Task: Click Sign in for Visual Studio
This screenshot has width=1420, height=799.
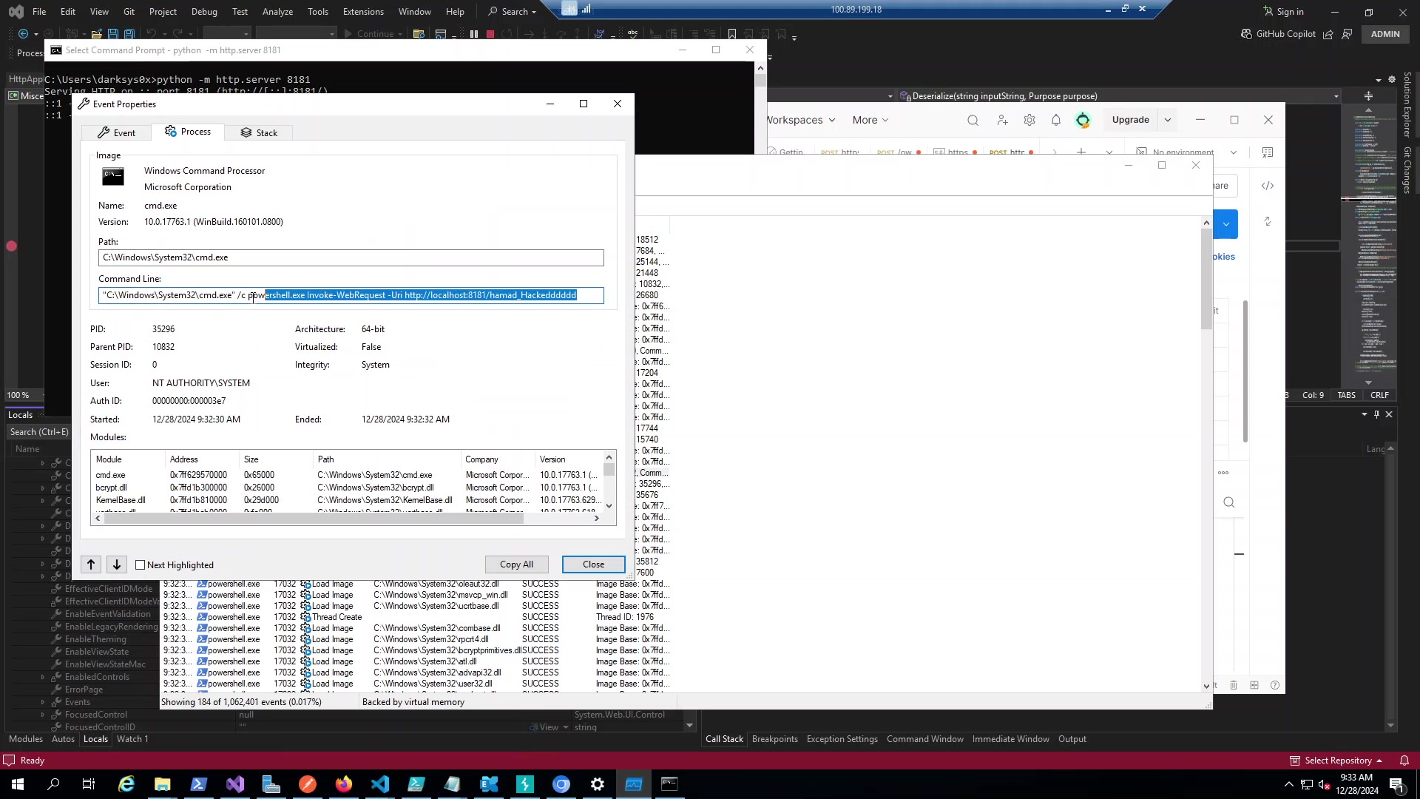Action: 1283,12
